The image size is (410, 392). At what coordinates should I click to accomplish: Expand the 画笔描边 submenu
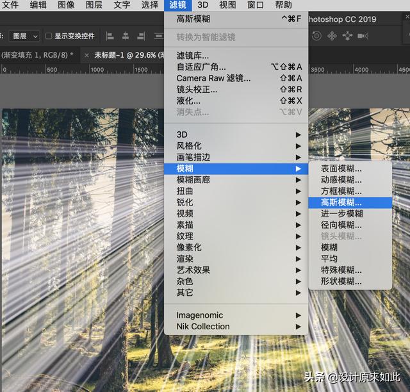(236, 157)
